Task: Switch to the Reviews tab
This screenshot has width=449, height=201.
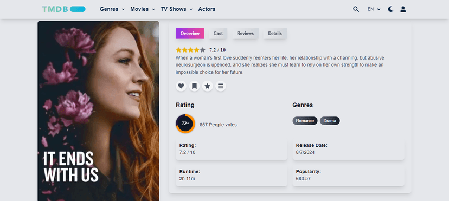Action: 246,34
